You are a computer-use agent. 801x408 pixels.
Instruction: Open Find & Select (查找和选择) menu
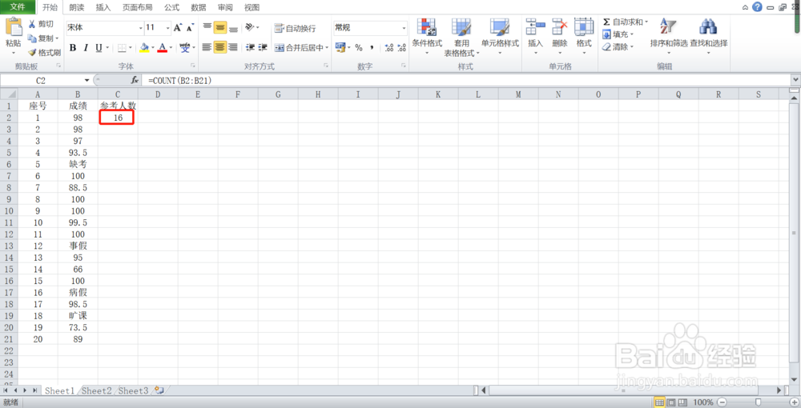709,36
